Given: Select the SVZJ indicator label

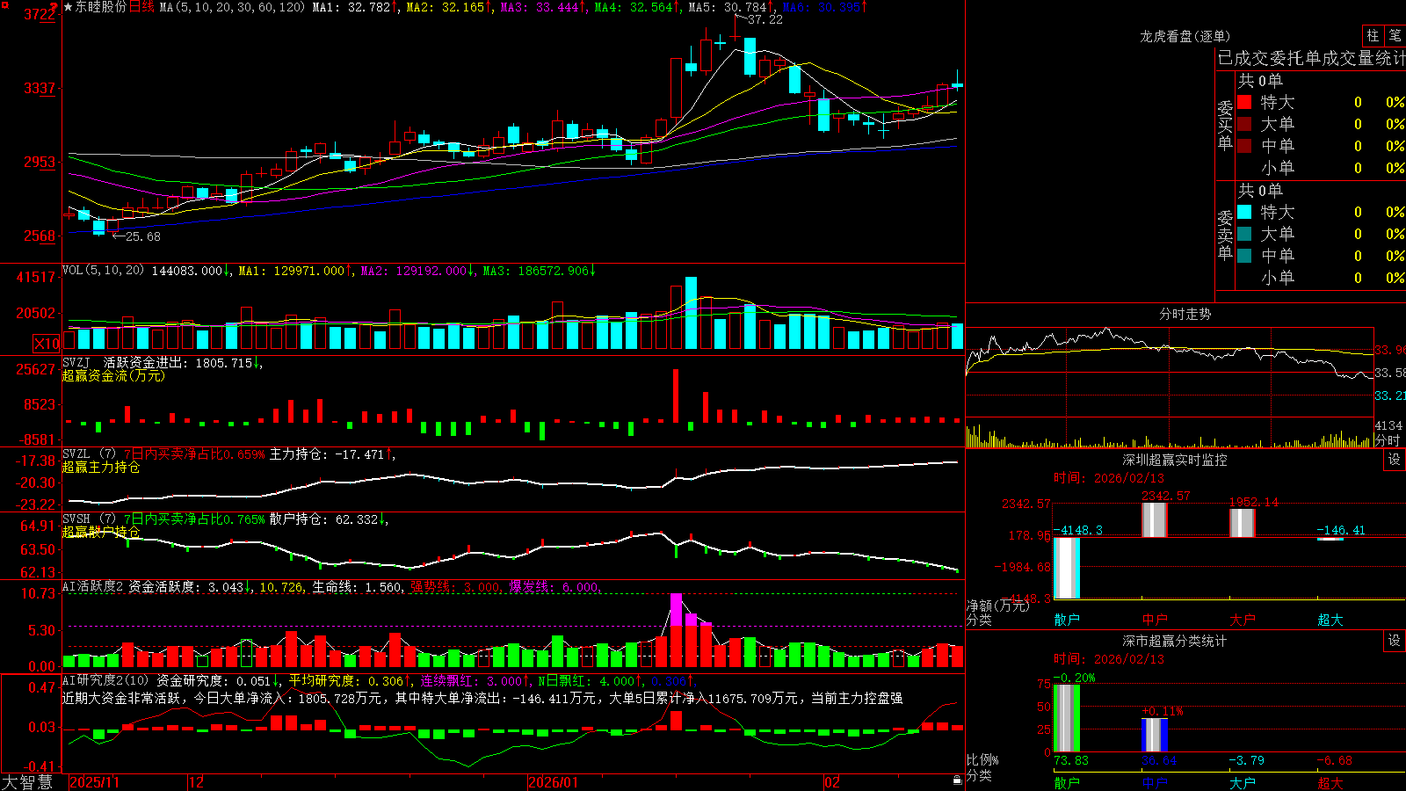Looking at the screenshot, I should tap(76, 362).
